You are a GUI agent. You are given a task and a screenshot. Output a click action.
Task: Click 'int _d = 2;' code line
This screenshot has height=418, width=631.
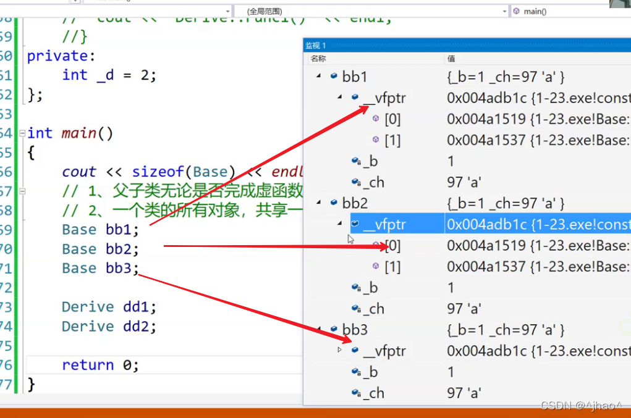coord(109,75)
